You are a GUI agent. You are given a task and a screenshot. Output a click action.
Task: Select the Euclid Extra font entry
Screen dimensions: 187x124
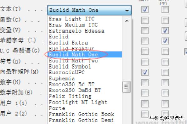(68, 43)
